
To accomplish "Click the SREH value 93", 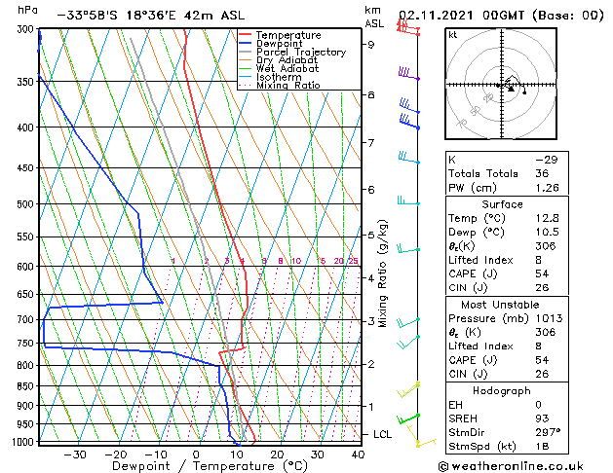I will (542, 418).
